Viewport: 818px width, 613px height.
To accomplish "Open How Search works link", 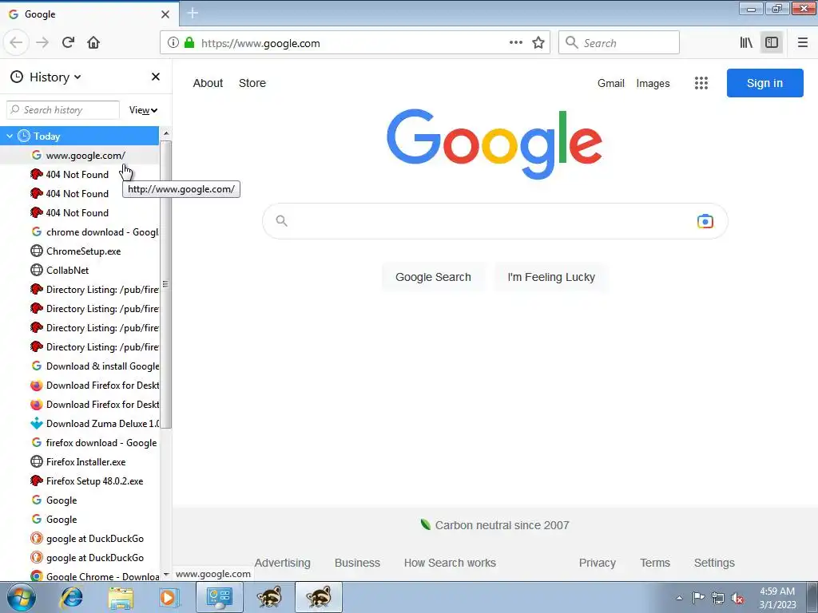I will [450, 563].
